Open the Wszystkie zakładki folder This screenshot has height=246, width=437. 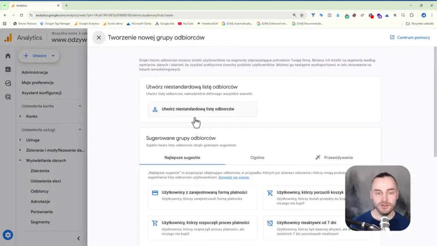[420, 24]
